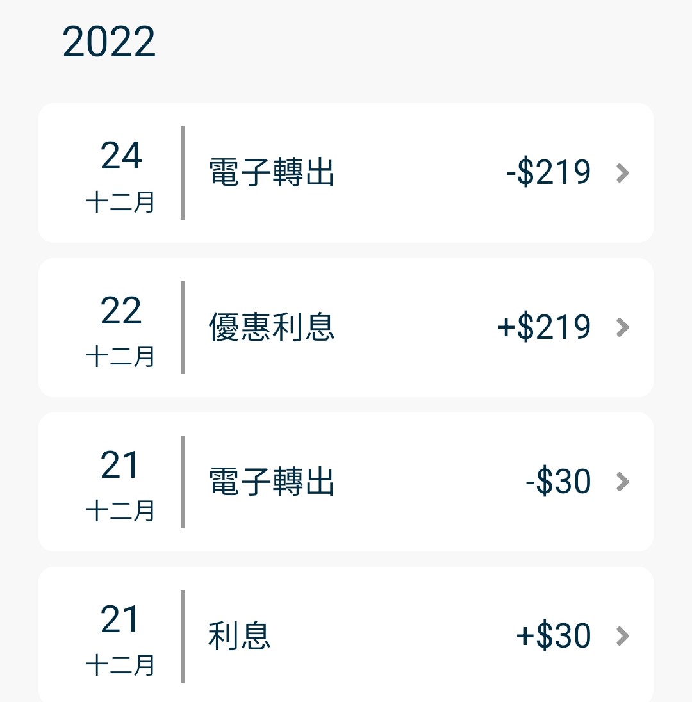Viewport: 692px width, 702px height.
Task: Open the 電子轉出 label dated 24 December
Action: click(x=272, y=173)
